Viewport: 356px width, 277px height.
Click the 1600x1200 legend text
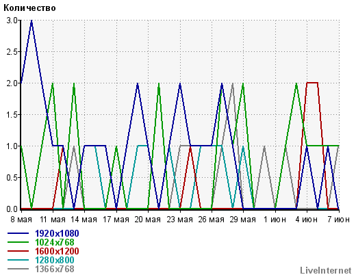pos(57,251)
